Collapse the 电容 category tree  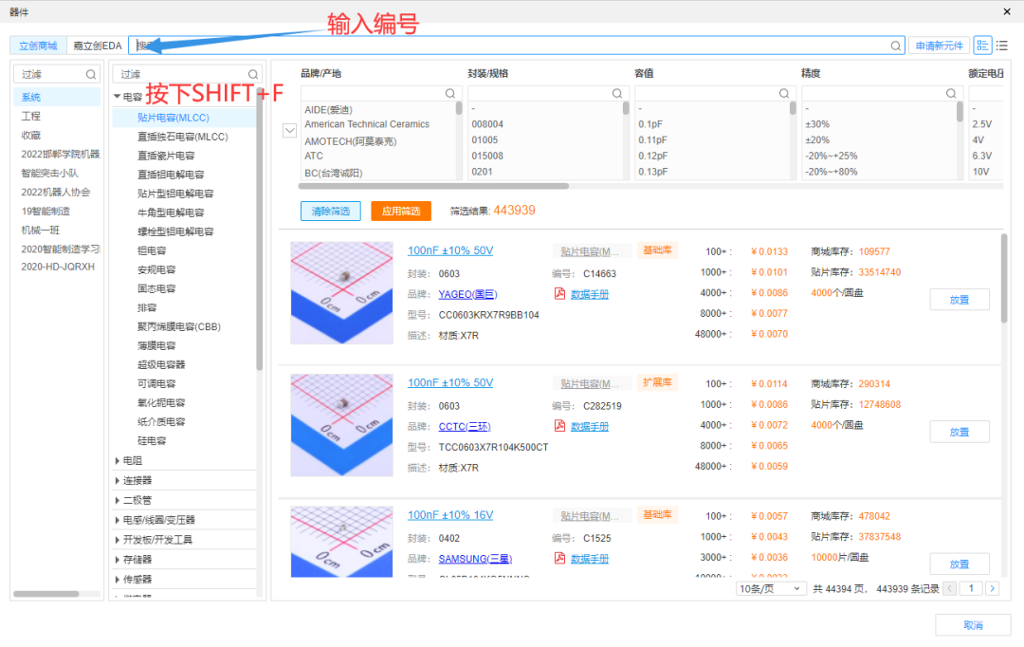coord(117,97)
